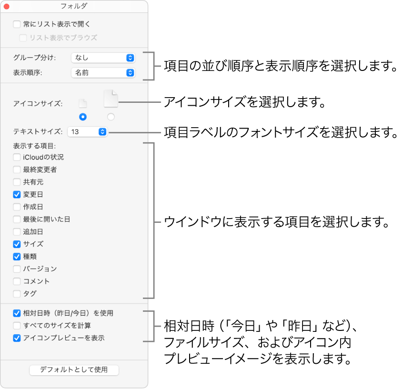Enable the 追加日 checkbox
Image resolution: width=403 pixels, height=389 pixels.
16,231
